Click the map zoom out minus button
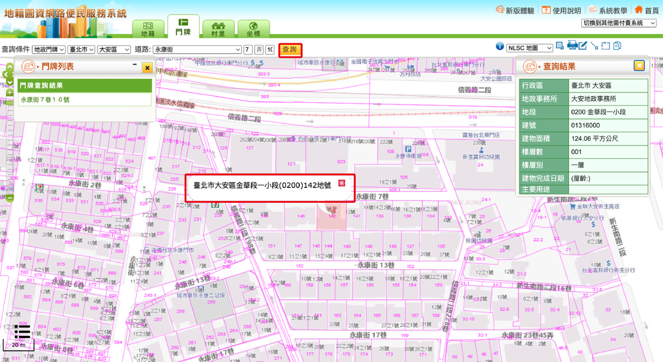 [10, 198]
